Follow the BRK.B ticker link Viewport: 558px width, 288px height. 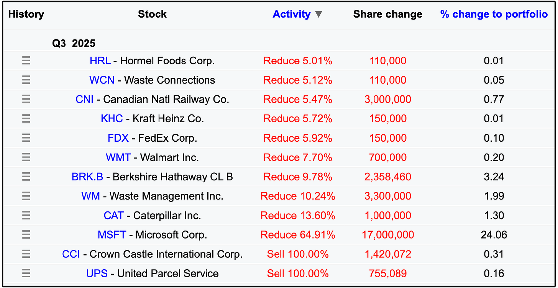(87, 177)
